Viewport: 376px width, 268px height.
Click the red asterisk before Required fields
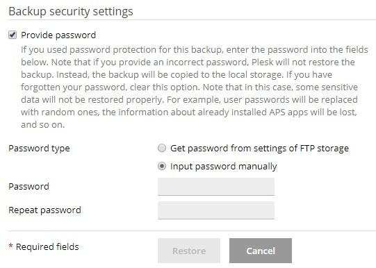coord(11,246)
